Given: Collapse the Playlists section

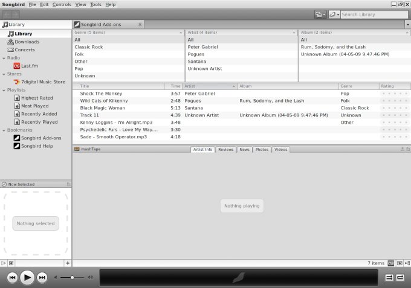Looking at the screenshot, I should 4,90.
